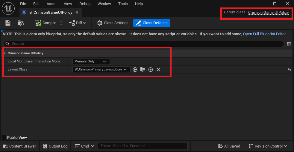Click Open Full Blueprint Editor link
This screenshot has width=294, height=152.
tap(264, 34)
